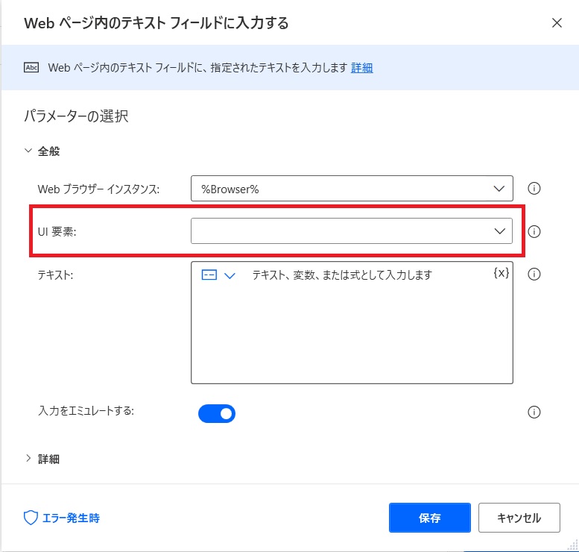Viewport: 579px width, 552px height.
Task: Click info icon beside Web ブラウザー インスタンス
Action: tap(534, 189)
